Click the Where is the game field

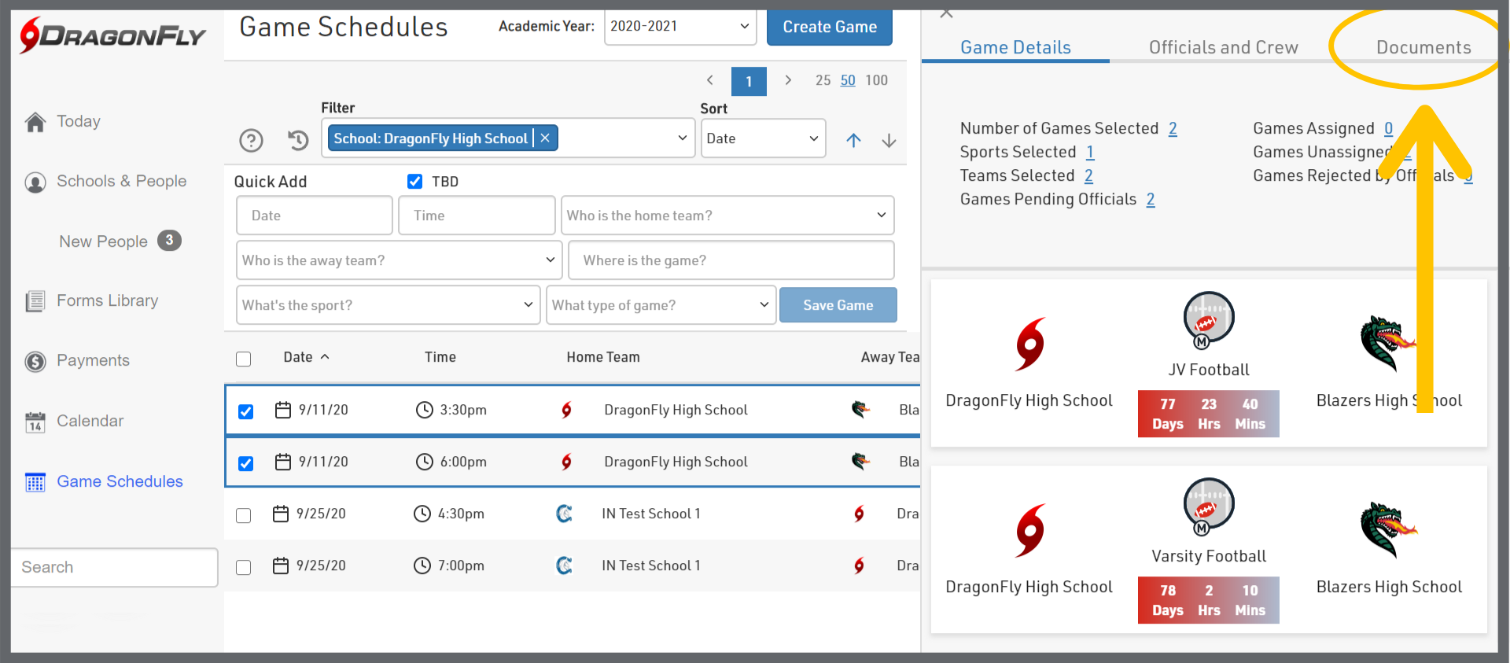727,260
